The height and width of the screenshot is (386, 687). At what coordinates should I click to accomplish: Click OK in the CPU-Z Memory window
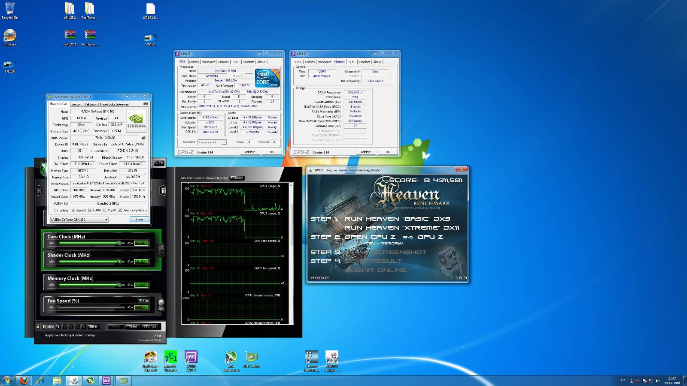tap(387, 152)
